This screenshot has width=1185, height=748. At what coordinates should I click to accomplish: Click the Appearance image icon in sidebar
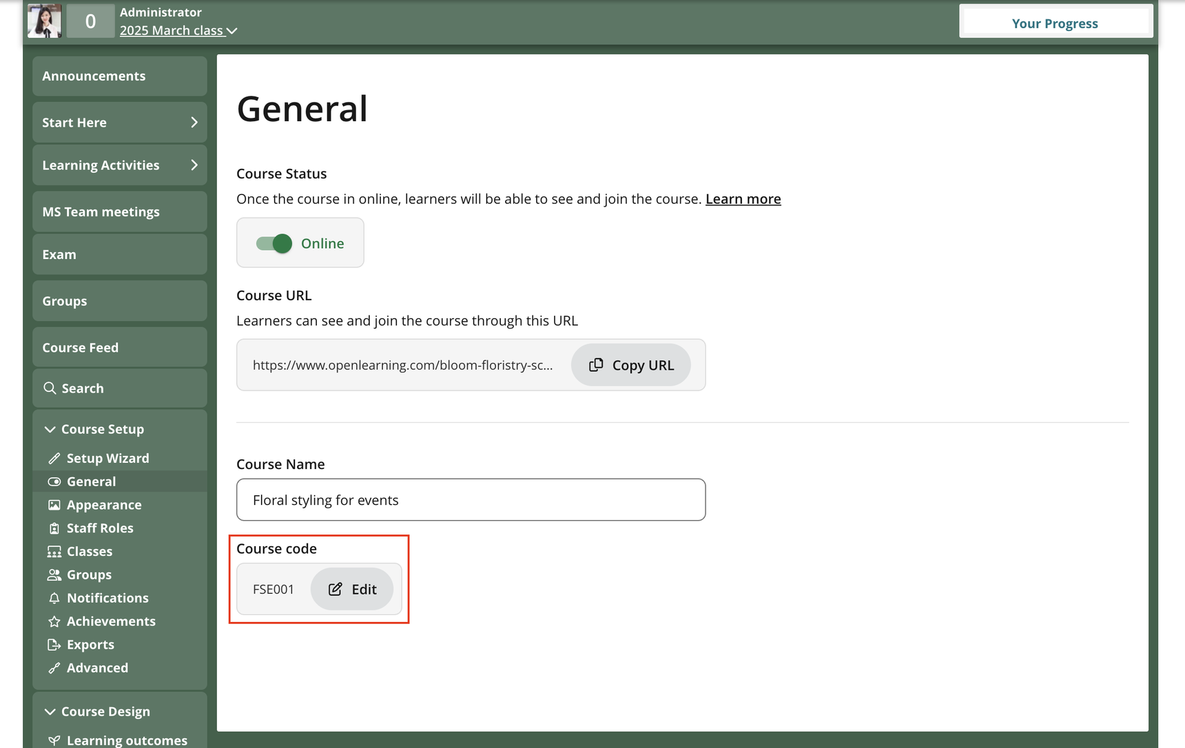coord(54,505)
